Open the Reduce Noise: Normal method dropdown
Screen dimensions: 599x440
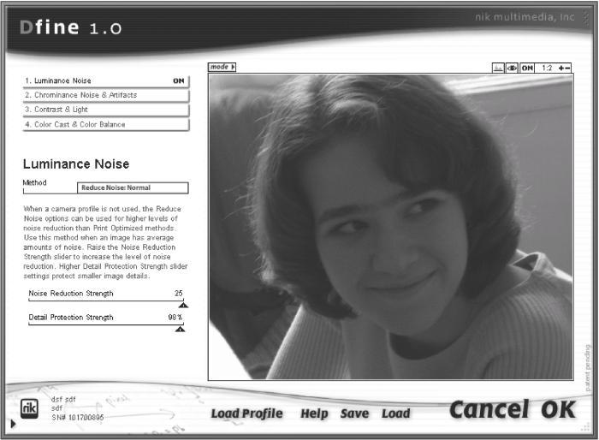coord(133,187)
